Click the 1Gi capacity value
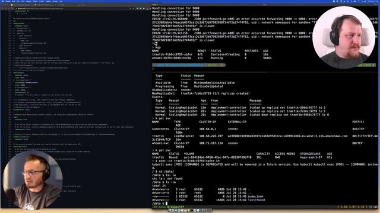This screenshot has height=213, width=380. [x=259, y=157]
